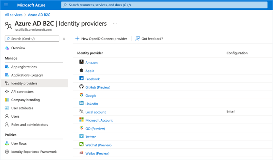Click the QQ logo icon
This screenshot has height=160, width=273.
click(81, 128)
